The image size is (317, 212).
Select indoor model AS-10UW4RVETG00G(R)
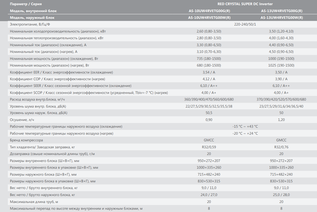209,11
